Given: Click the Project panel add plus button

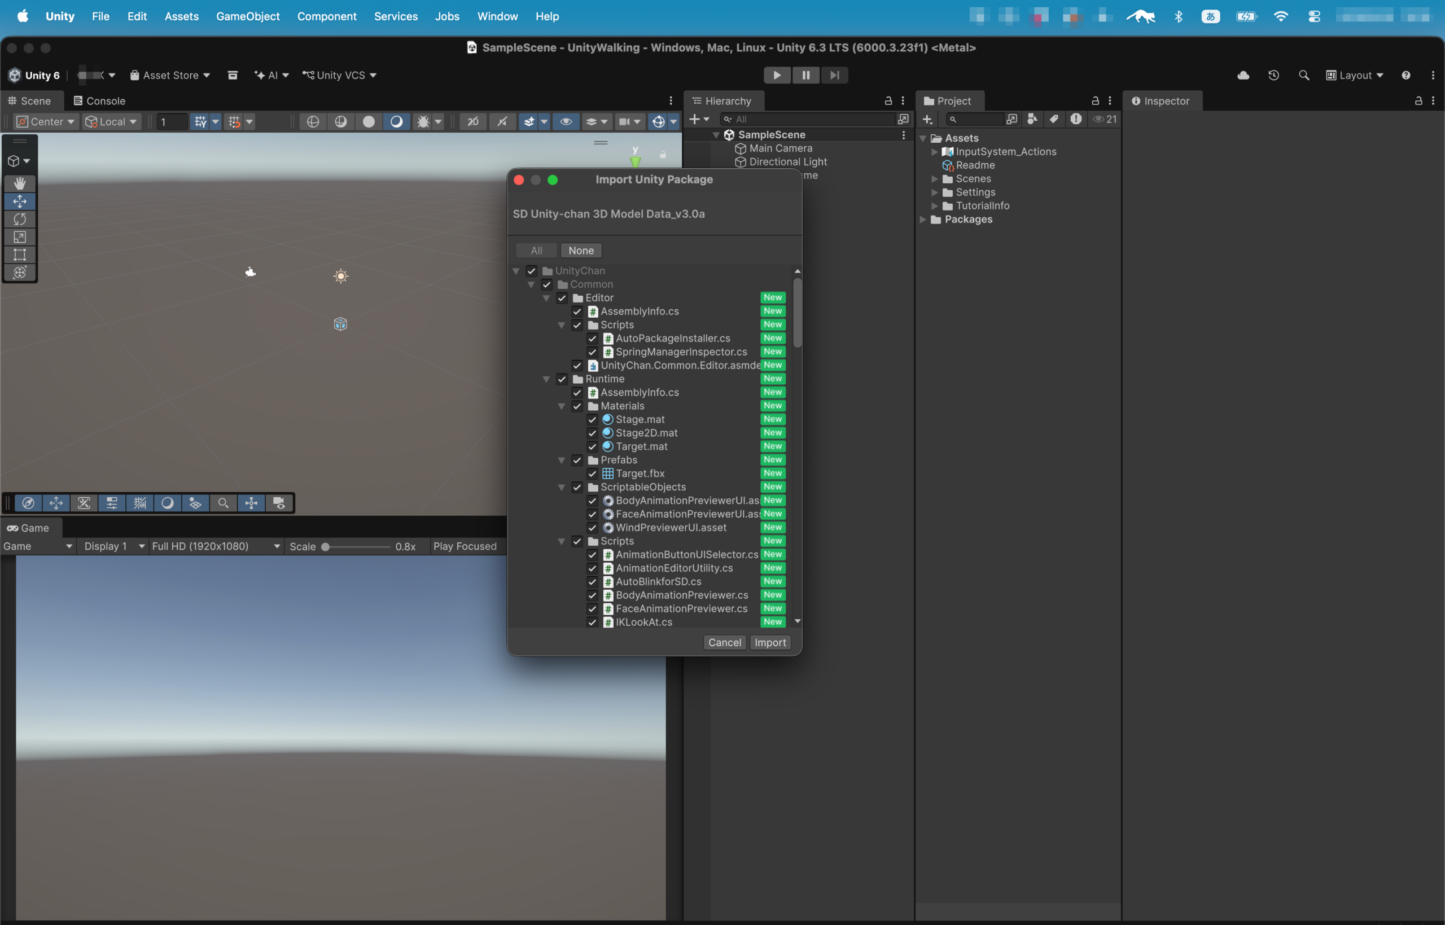Looking at the screenshot, I should [927, 120].
